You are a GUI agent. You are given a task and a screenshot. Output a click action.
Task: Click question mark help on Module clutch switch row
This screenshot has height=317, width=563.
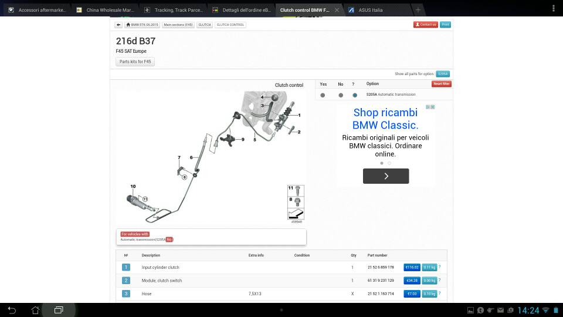(x=439, y=280)
